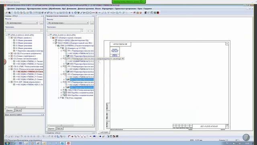This screenshot has height=145, width=257.
Task: Click the red application icon in taskbar
Action: tap(68, 143)
